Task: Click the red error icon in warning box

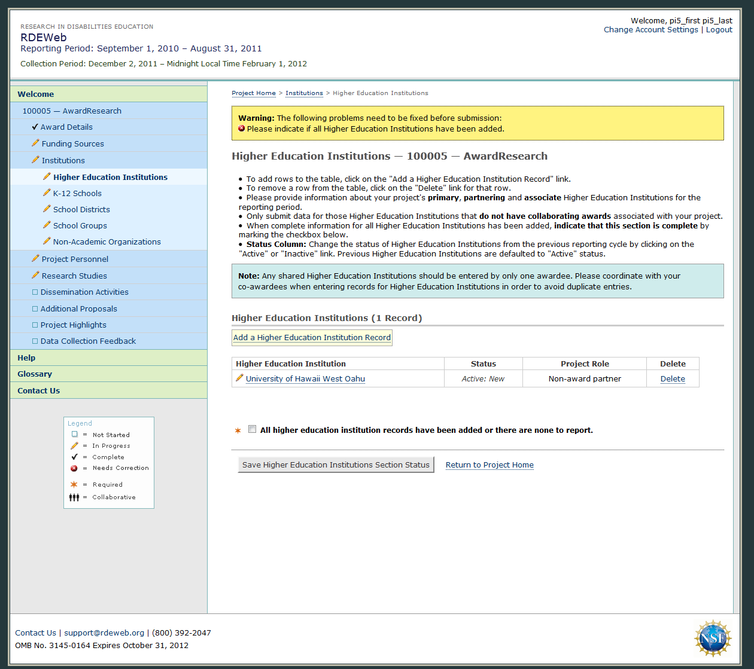Action: [242, 129]
